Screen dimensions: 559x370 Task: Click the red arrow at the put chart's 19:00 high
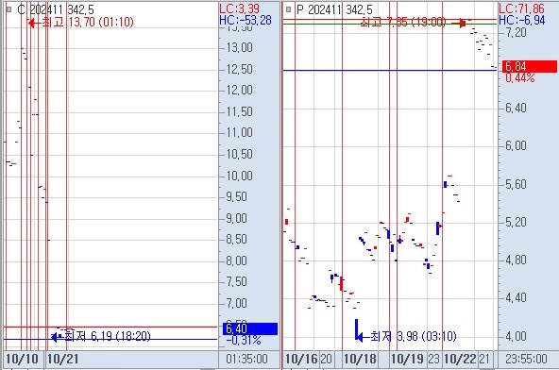point(459,24)
